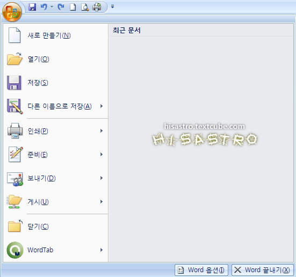Select 닫기(C) menu entry
This screenshot has width=296, height=277.
pos(55,226)
